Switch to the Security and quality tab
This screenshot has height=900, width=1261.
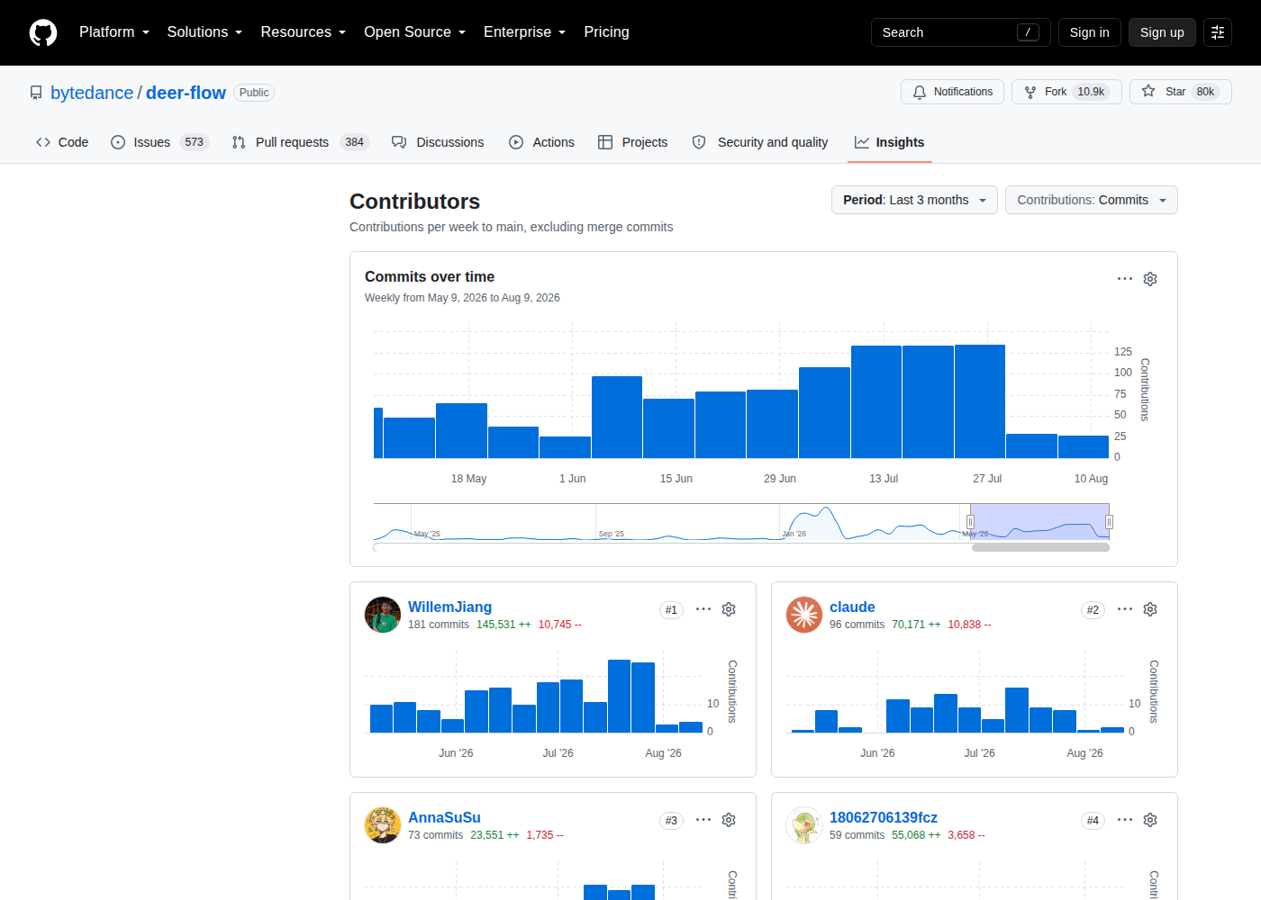click(x=760, y=142)
